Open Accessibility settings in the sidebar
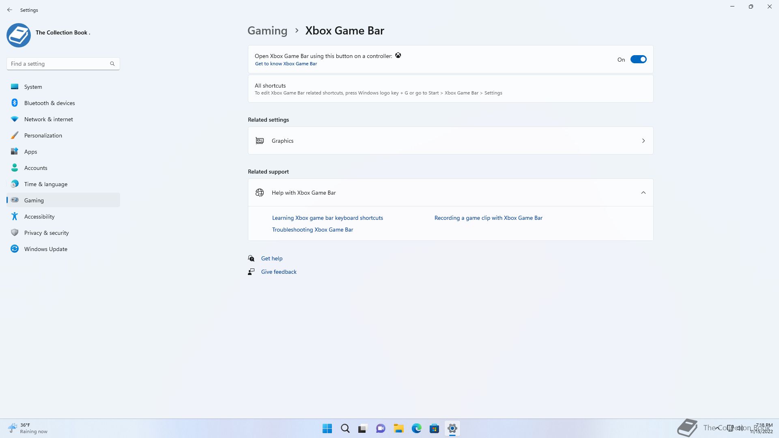This screenshot has width=779, height=438. click(x=39, y=217)
